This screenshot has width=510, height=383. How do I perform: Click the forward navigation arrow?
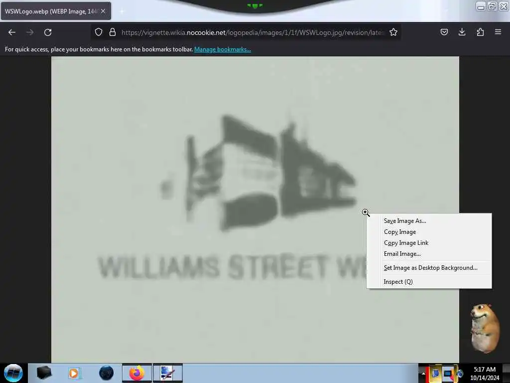30,32
